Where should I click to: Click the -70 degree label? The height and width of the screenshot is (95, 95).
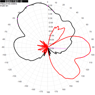[6, 32]
